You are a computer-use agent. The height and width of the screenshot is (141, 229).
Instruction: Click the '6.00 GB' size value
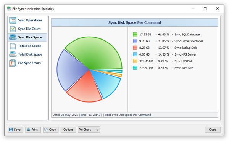144,54
